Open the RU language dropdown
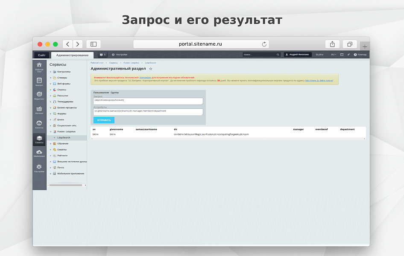The height and width of the screenshot is (256, 404). pos(333,55)
